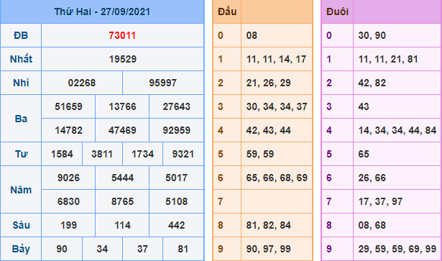Click the header 'Thứ Hai - 27/09/2021'
The image size is (442, 261).
[x=102, y=12]
